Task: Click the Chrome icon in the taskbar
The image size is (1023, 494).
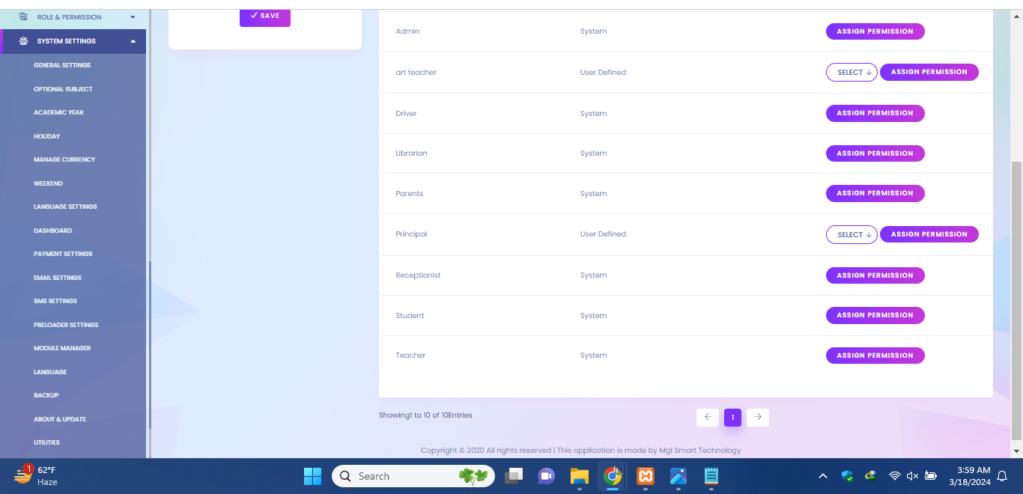Action: [x=613, y=476]
